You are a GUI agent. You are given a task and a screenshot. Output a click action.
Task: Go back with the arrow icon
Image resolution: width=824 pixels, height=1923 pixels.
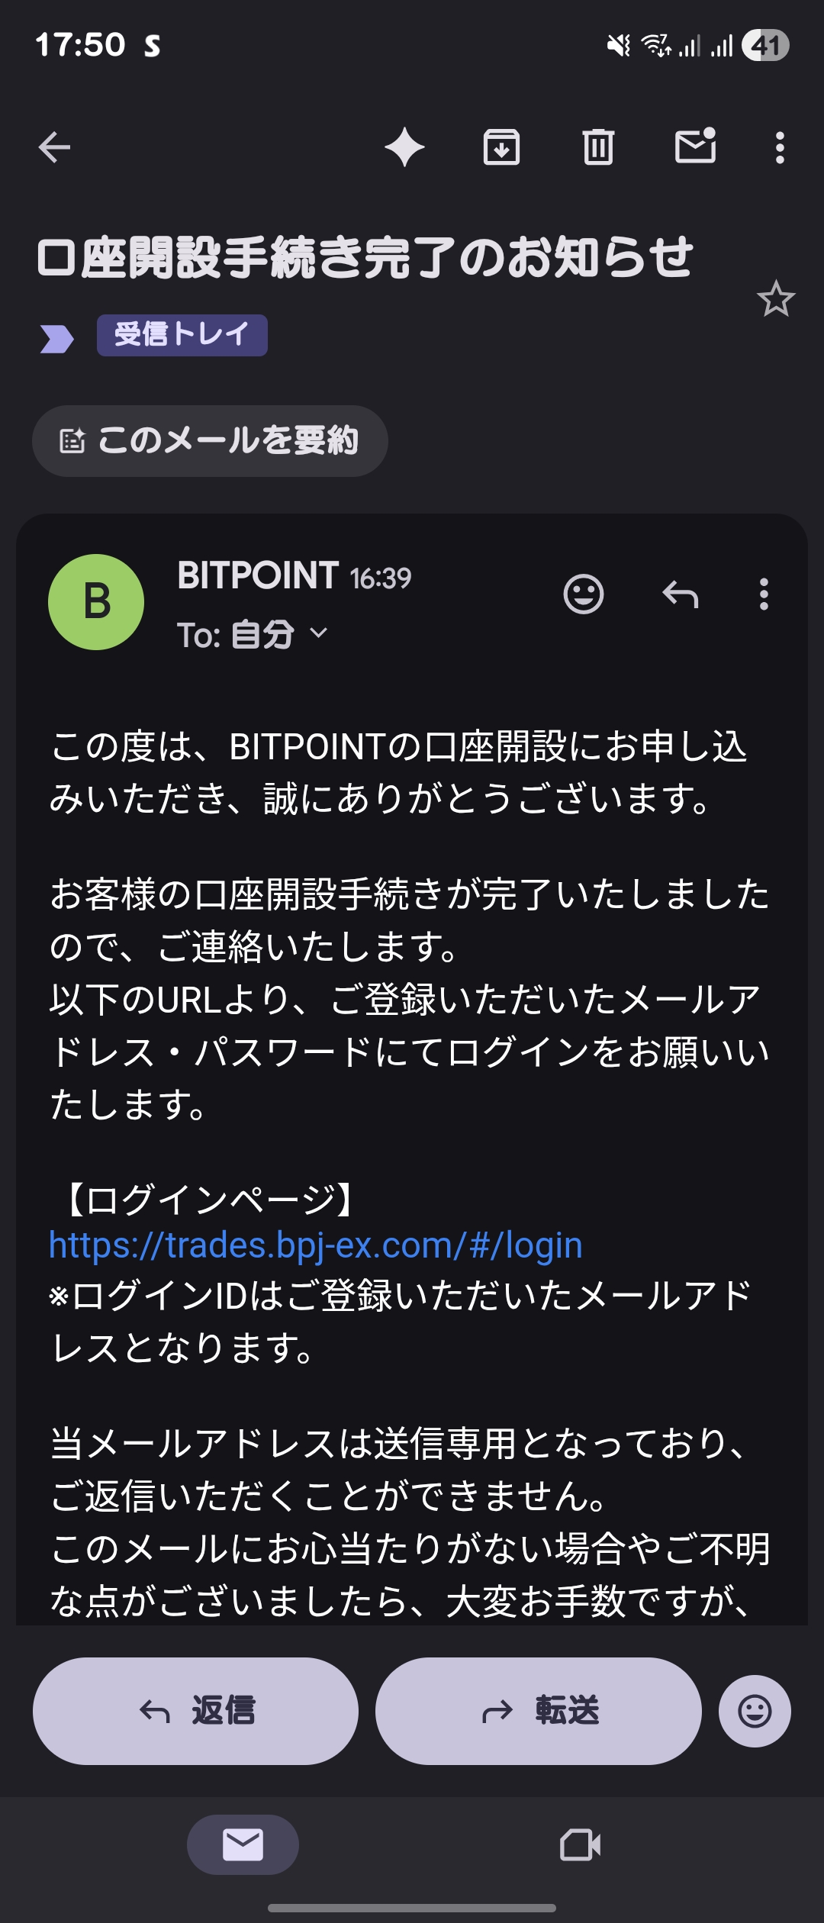(54, 147)
